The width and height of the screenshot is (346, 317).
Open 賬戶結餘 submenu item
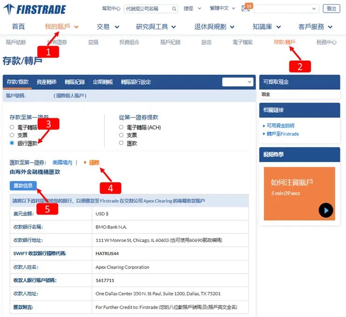tap(16, 42)
